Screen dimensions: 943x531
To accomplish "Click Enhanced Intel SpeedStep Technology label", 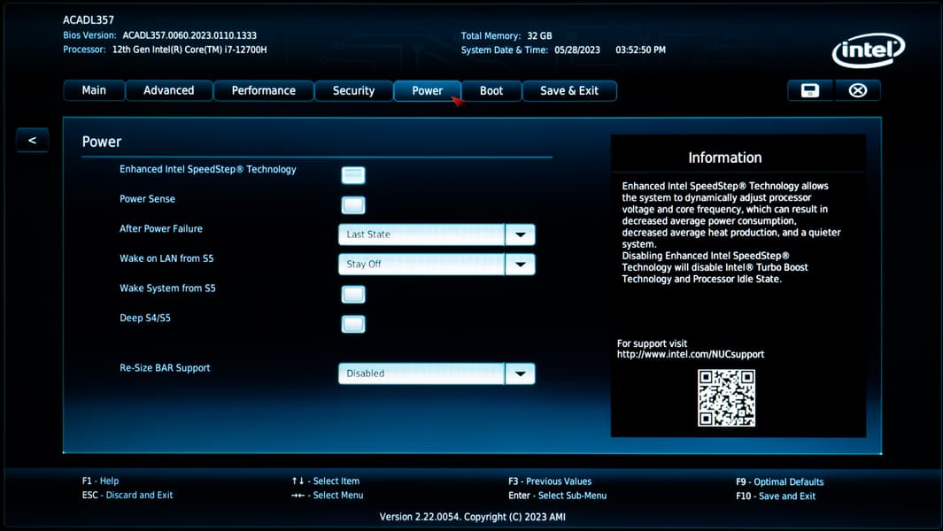I will [207, 170].
